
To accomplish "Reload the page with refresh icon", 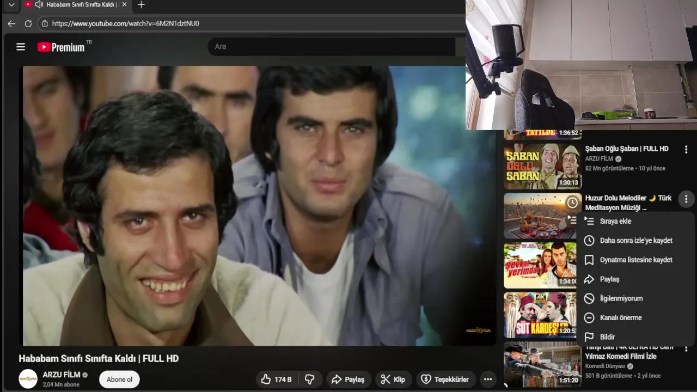I will pos(28,23).
